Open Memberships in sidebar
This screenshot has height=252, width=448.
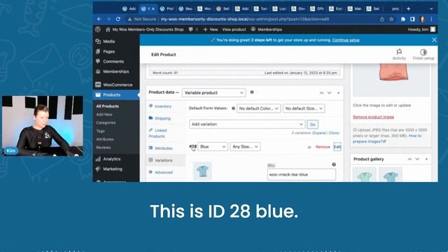(116, 71)
